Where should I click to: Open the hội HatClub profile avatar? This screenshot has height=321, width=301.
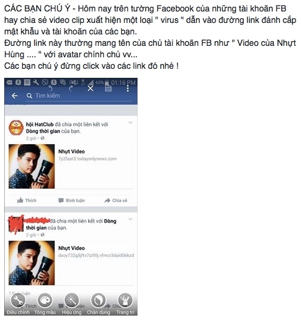[16, 127]
